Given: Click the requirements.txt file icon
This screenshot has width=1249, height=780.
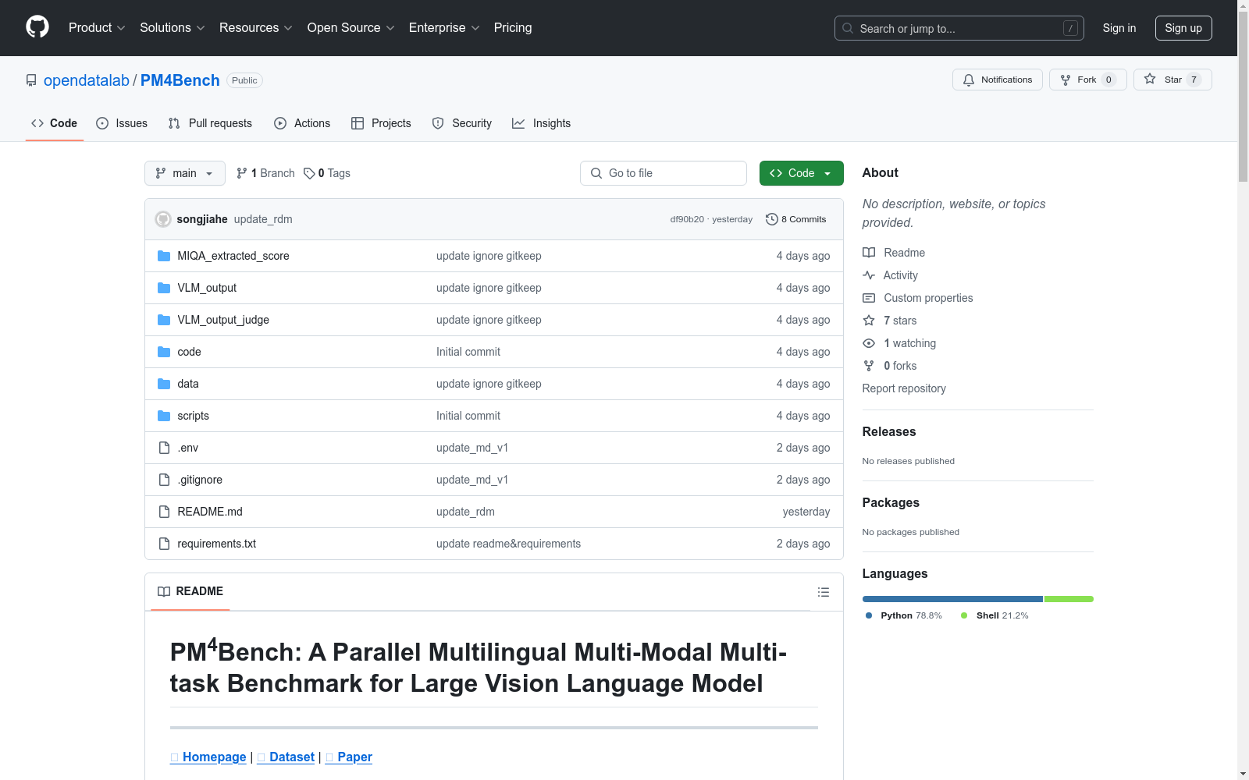Looking at the screenshot, I should 164,544.
